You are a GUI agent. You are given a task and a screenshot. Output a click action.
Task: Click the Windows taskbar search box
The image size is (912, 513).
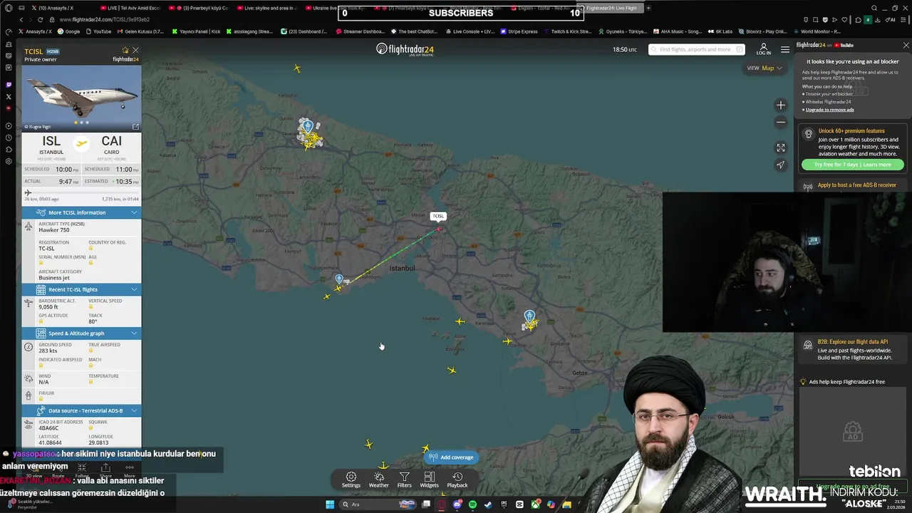(378, 504)
